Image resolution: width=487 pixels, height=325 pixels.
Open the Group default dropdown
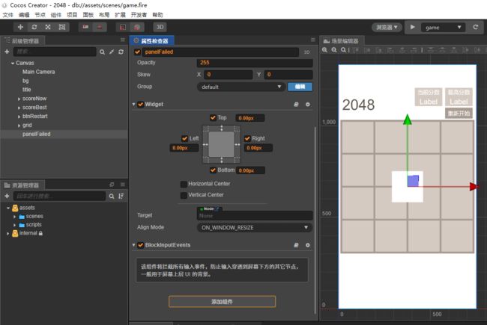tap(241, 87)
